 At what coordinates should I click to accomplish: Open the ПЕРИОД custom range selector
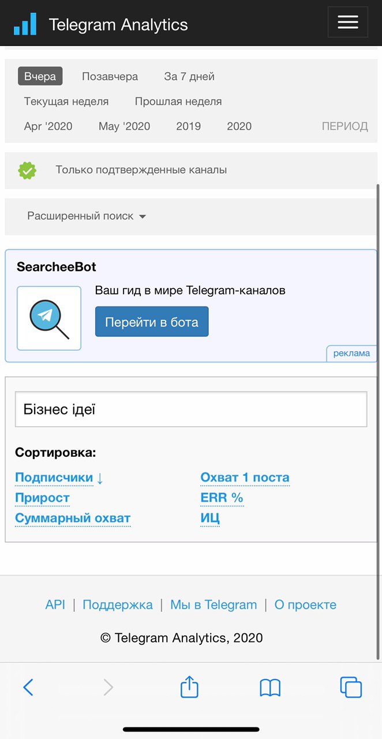[x=344, y=126]
